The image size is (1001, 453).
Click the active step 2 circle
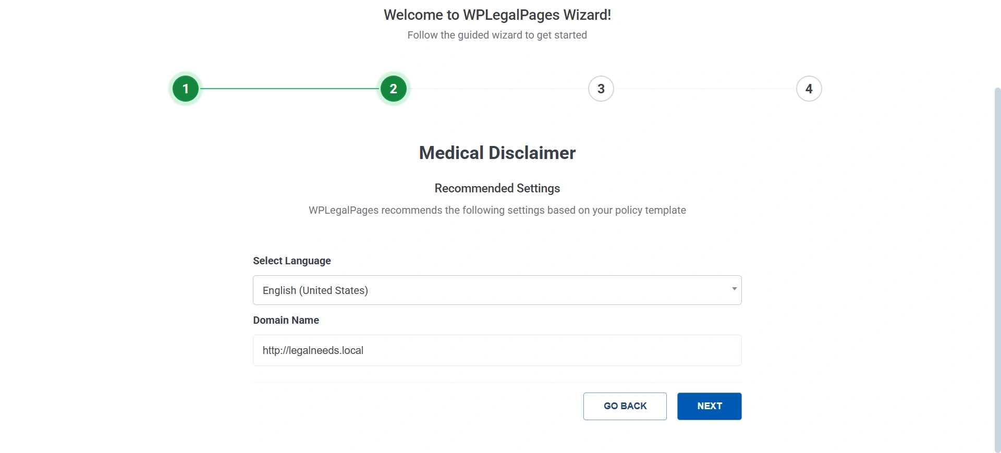(x=394, y=89)
